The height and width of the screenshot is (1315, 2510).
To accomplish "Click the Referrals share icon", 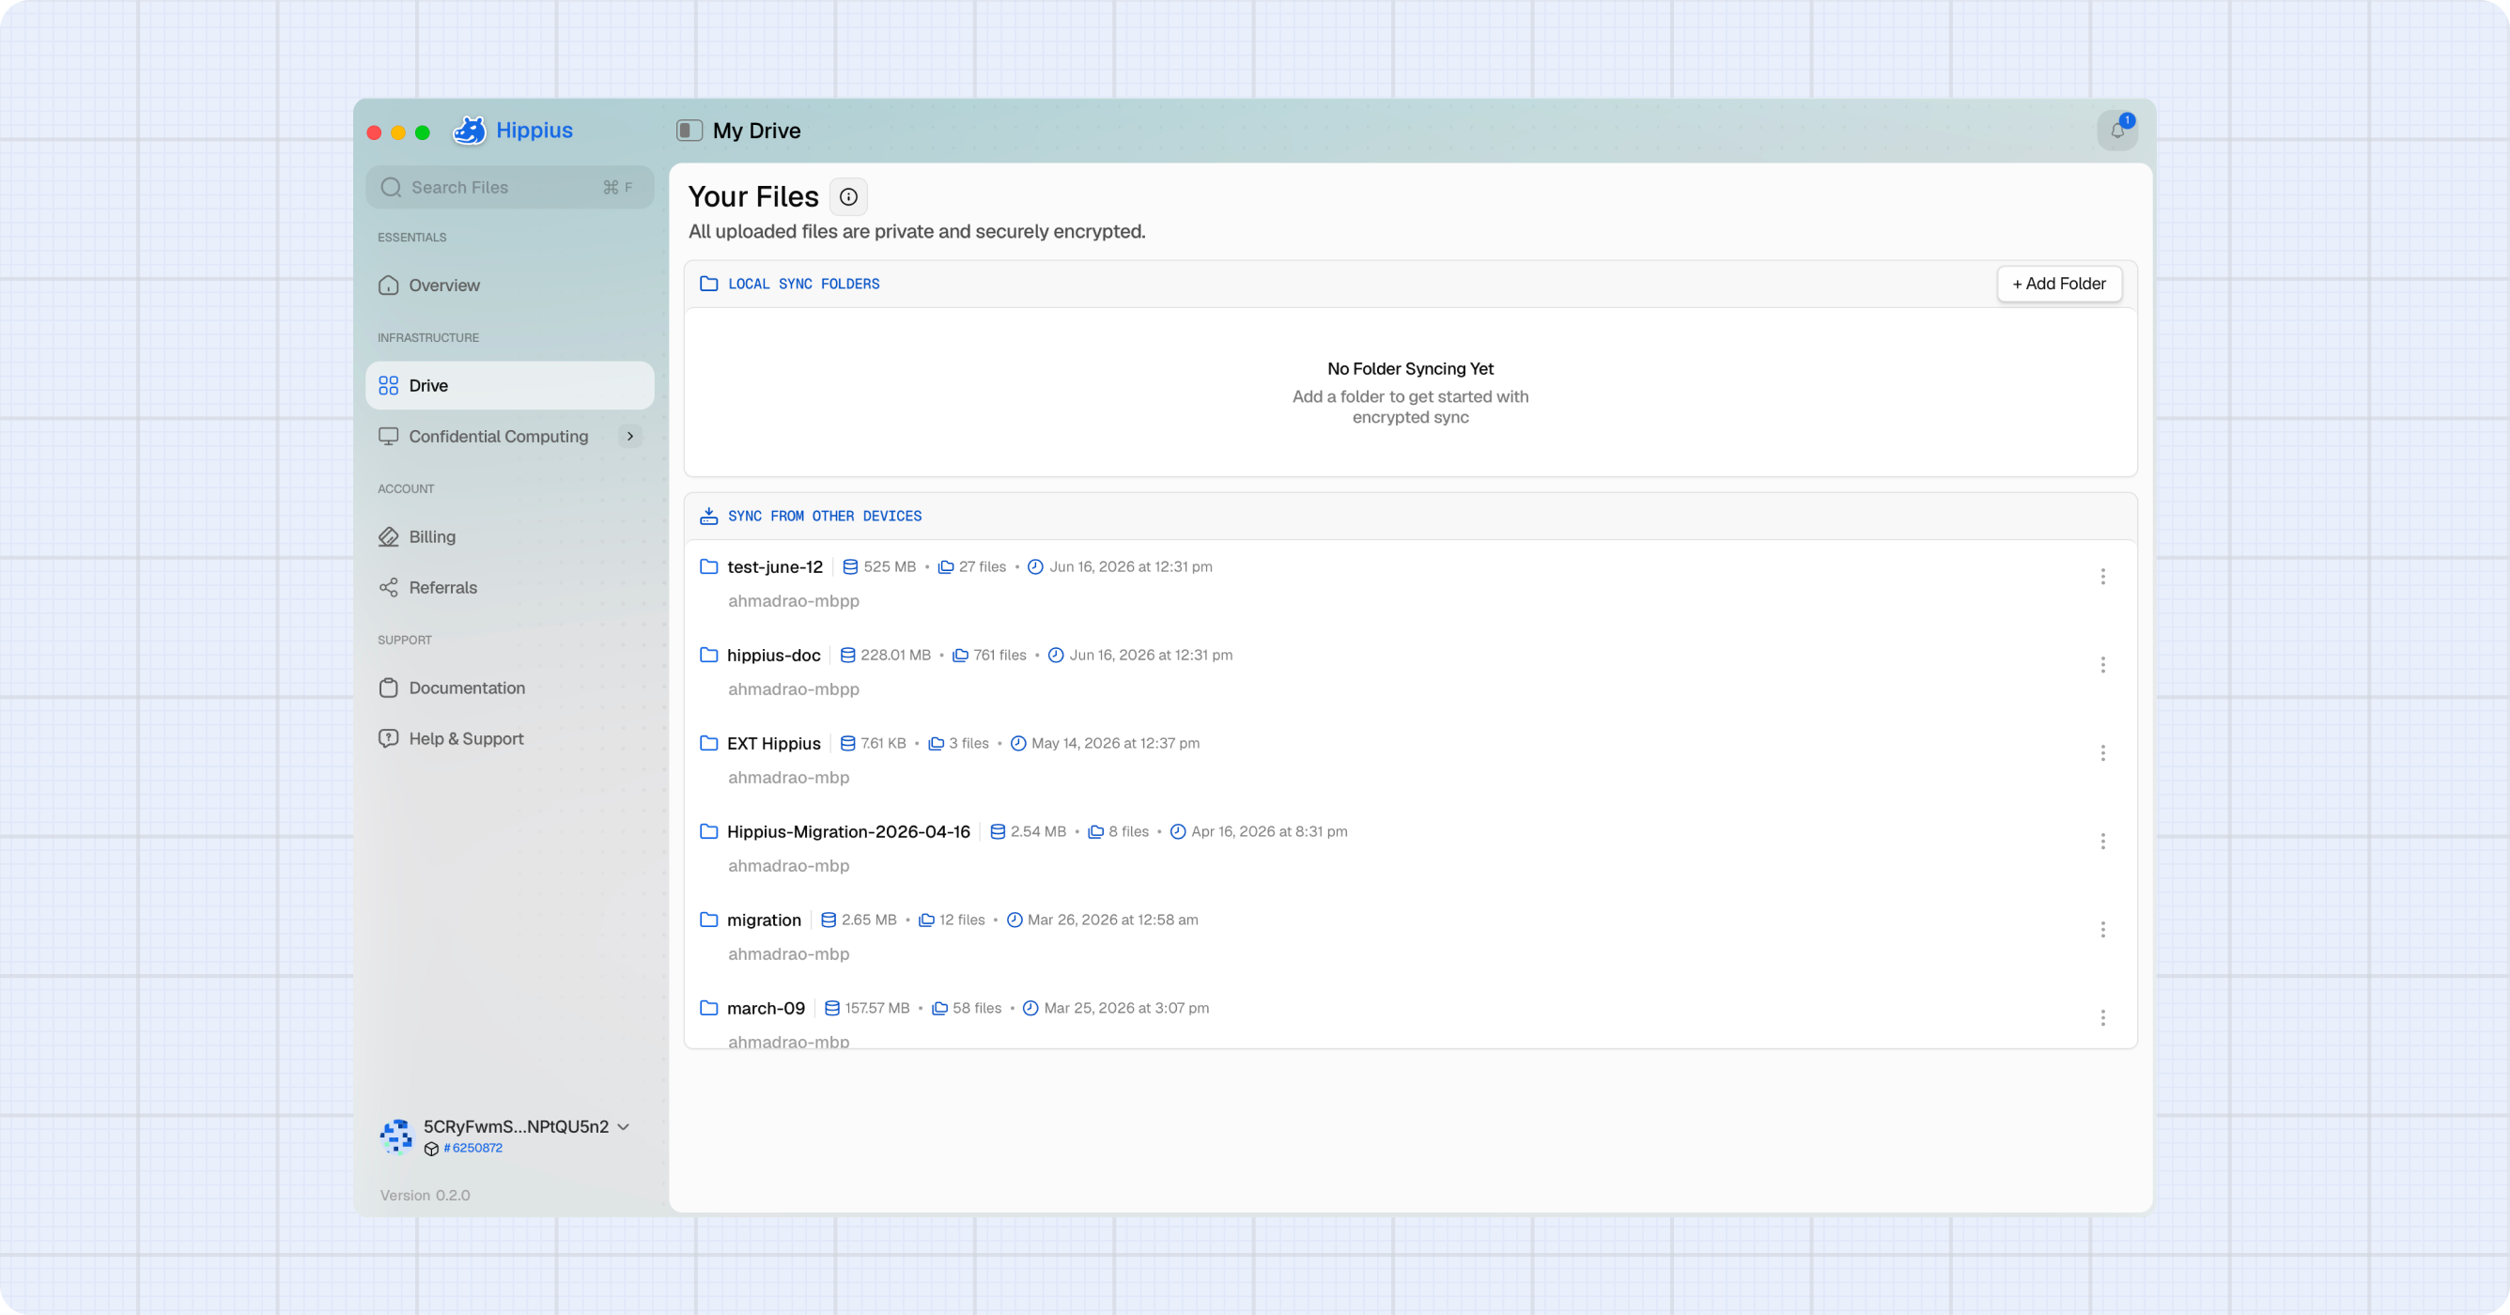I will (388, 587).
